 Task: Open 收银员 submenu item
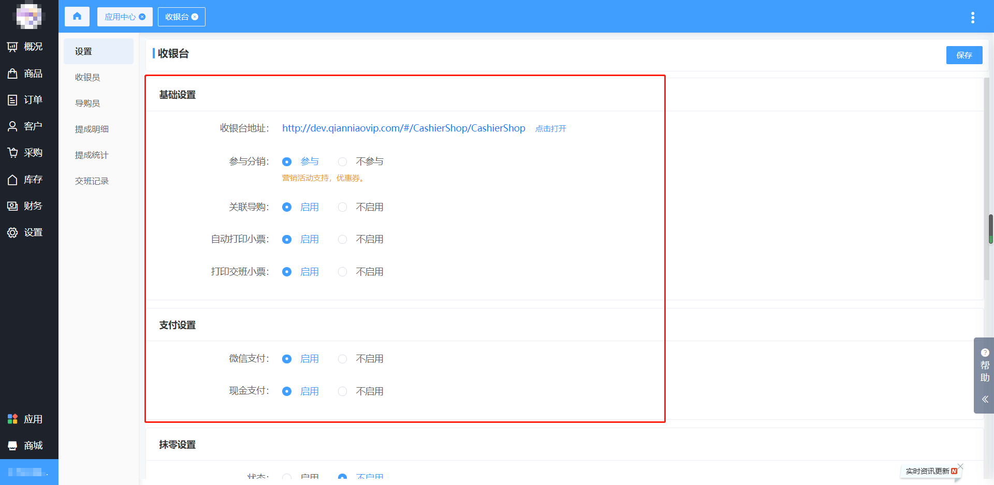[87, 78]
